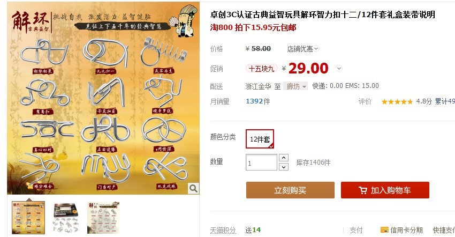The width and height of the screenshot is (455, 237).
Task: Click the quantity input field
Action: 261,162
